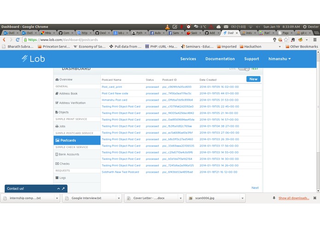The height and width of the screenshot is (227, 320).
Task: Open the Siddharth New Test Postcard entry
Action: (121, 172)
